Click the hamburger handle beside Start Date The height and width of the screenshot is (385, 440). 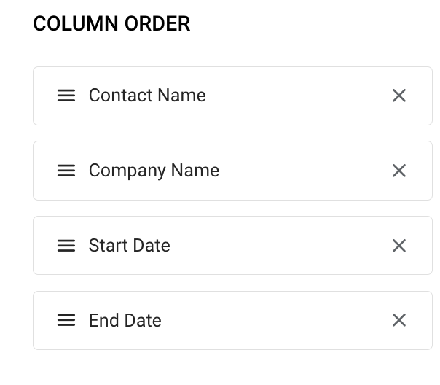[66, 246]
